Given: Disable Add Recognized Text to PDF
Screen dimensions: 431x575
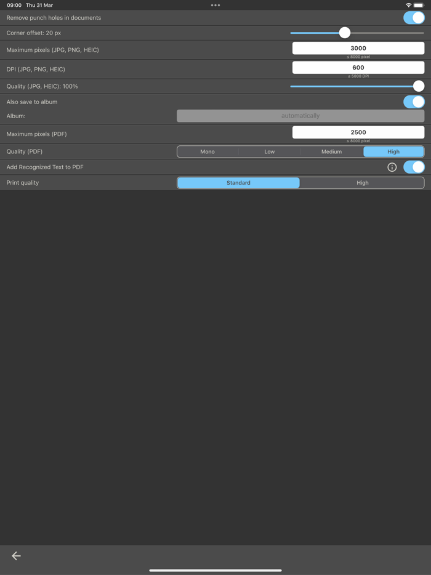Looking at the screenshot, I should click(413, 167).
